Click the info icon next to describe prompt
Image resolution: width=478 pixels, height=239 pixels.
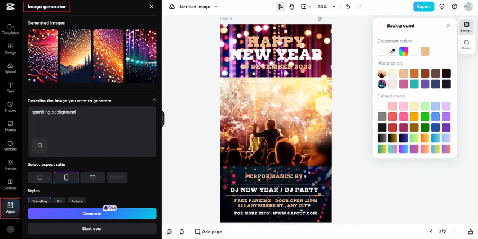[154, 101]
